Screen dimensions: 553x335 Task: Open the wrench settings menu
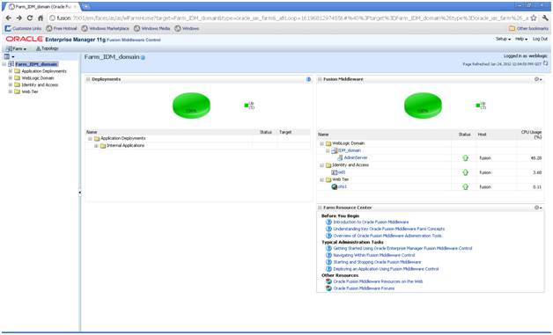pos(545,18)
